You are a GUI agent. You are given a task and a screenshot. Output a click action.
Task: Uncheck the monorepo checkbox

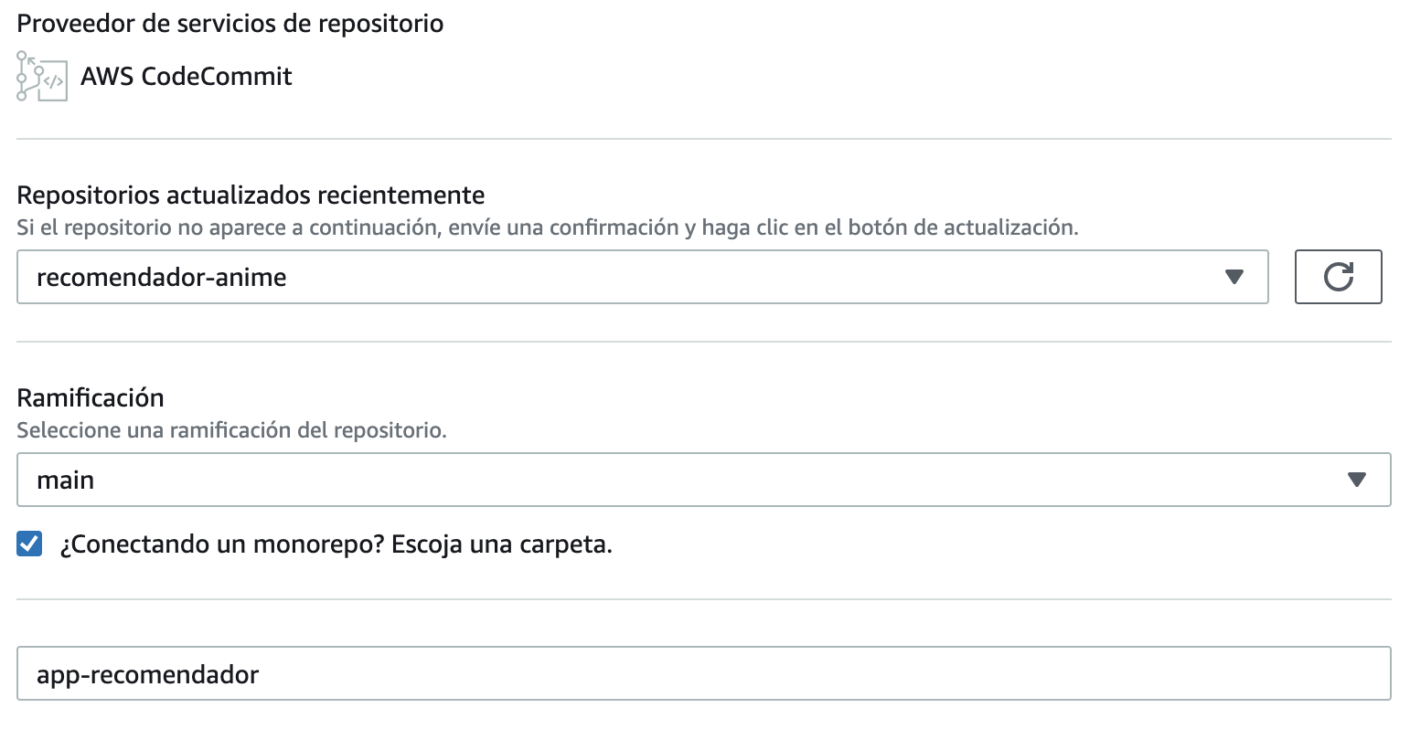tap(29, 544)
